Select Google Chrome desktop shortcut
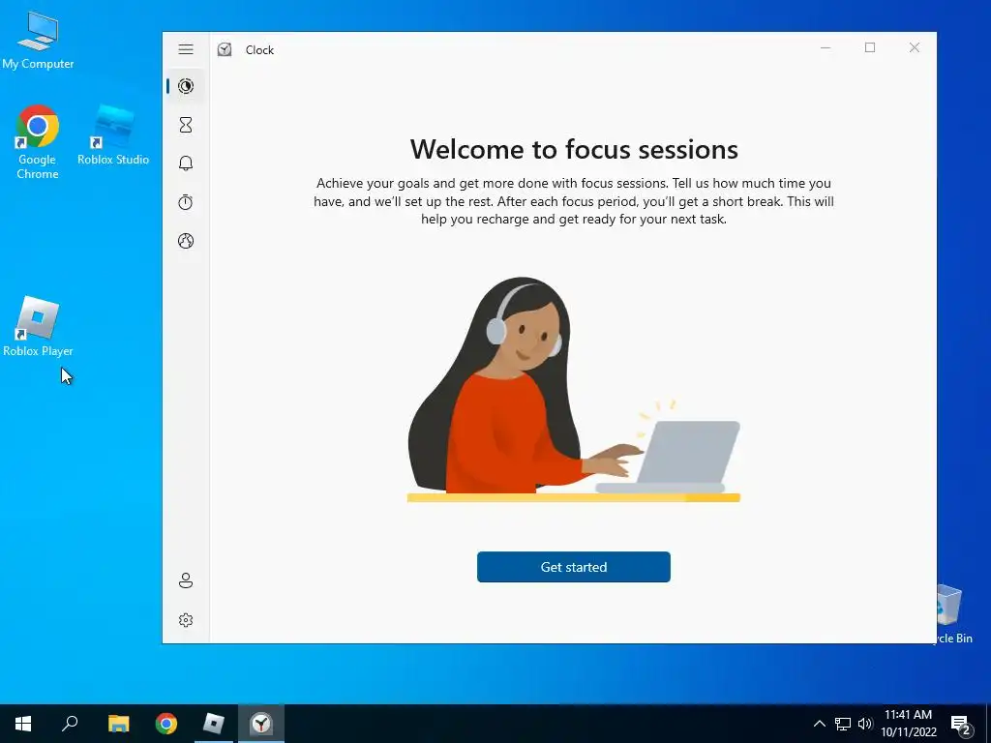The image size is (991, 743). pos(38,143)
